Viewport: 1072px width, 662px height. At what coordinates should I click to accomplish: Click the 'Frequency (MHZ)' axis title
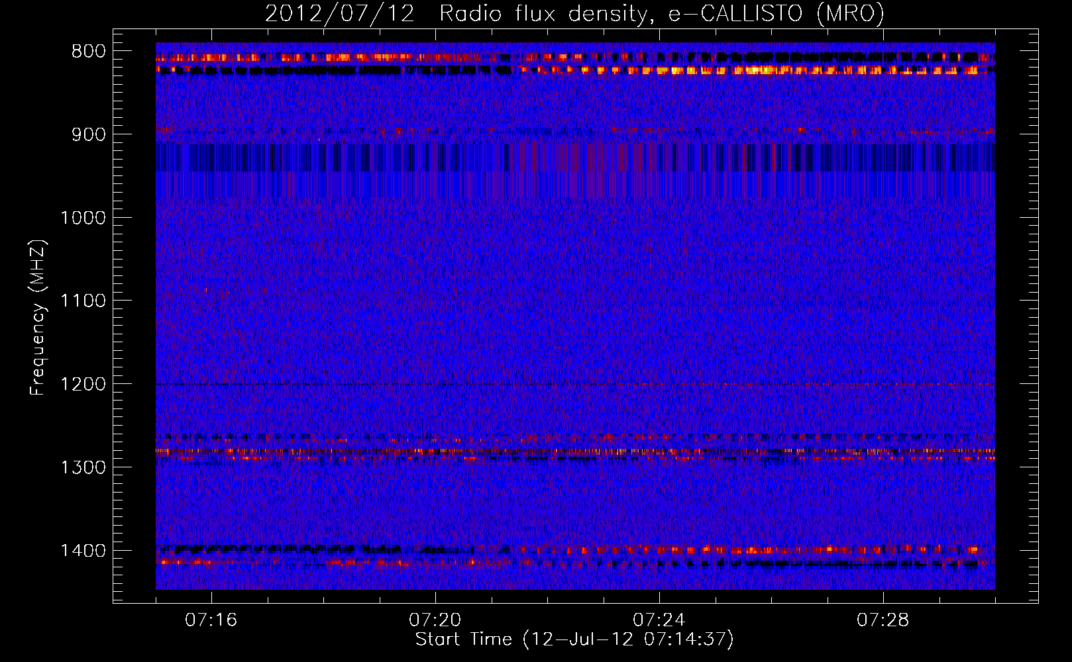(x=38, y=317)
